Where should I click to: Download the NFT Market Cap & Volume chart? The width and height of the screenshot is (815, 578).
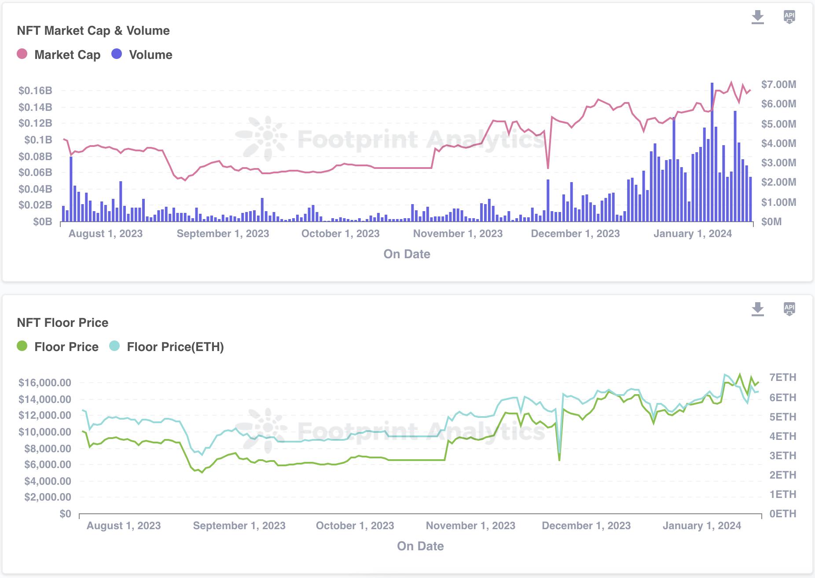757,17
